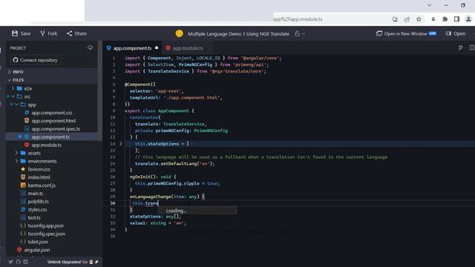The width and height of the screenshot is (475, 267).
Task: Fork the project
Action: [49, 33]
